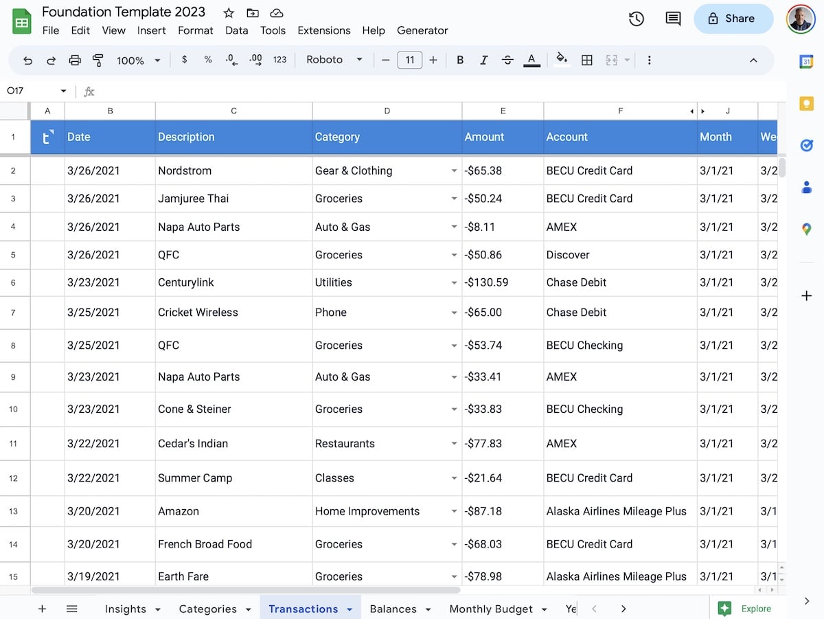Format as currency with dollar icon

click(184, 60)
